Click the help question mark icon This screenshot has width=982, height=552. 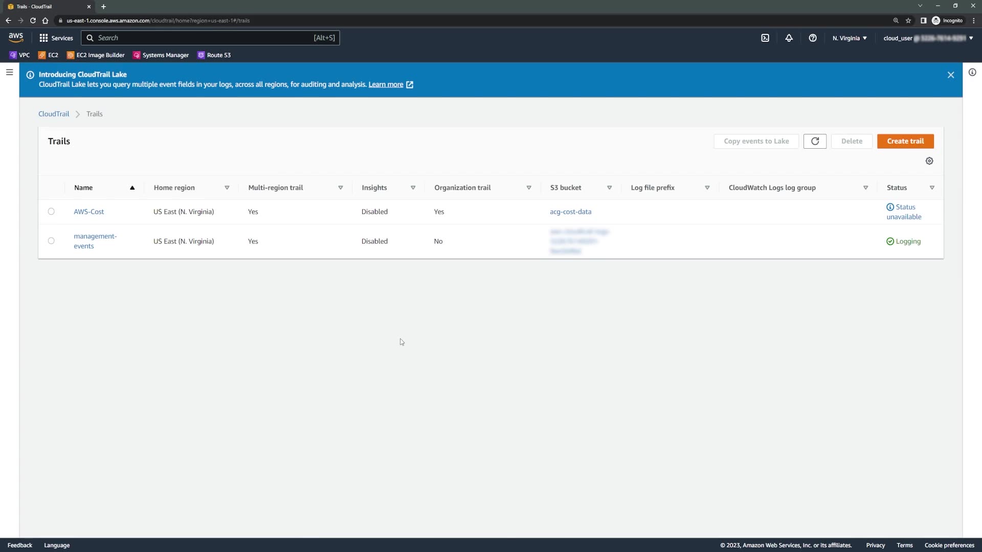[813, 38]
